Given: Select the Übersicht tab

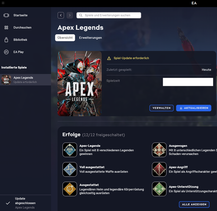Looking at the screenshot, I should [x=65, y=38].
